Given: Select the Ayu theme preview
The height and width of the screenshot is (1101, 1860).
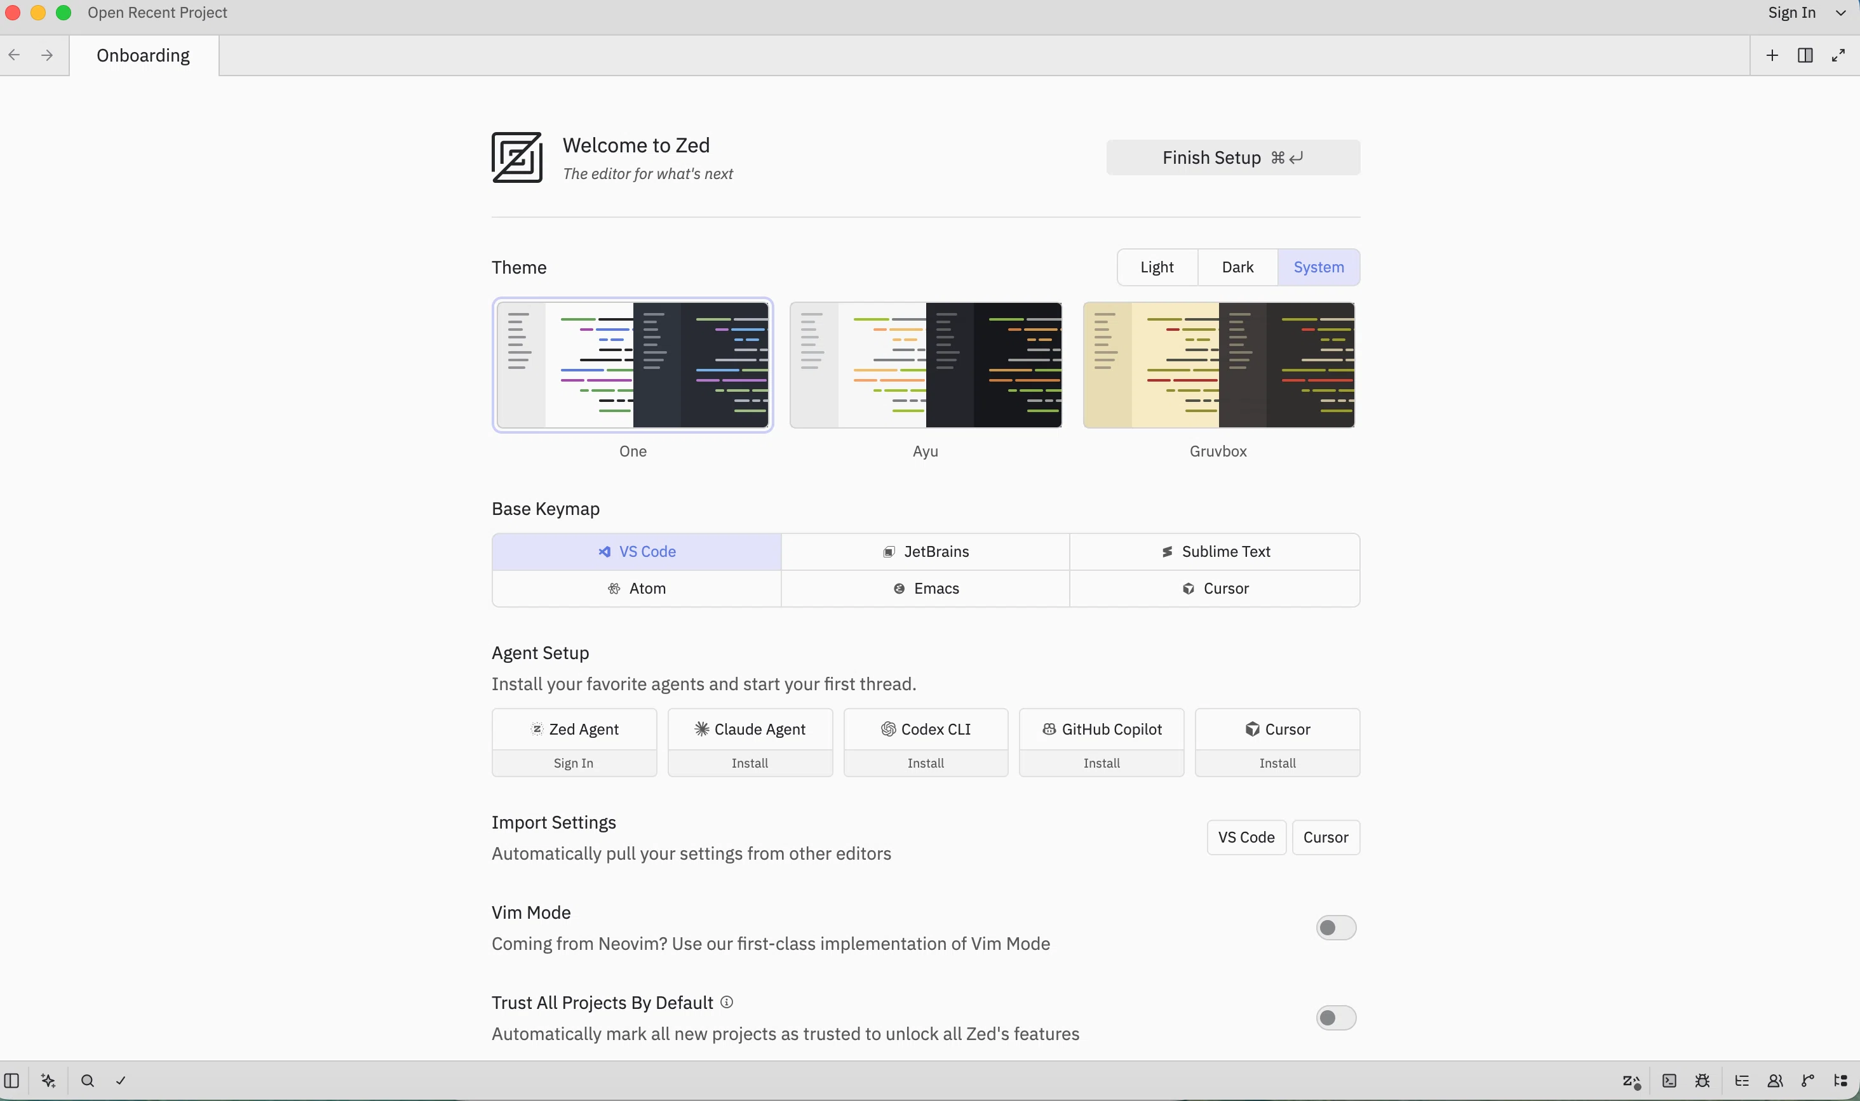Looking at the screenshot, I should coord(926,365).
